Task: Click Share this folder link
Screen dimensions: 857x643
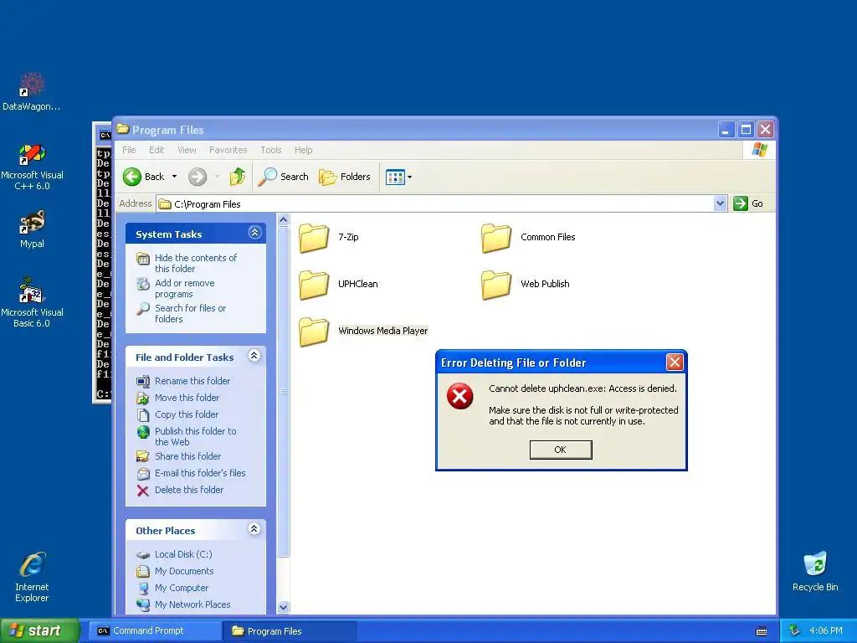Action: click(x=187, y=456)
